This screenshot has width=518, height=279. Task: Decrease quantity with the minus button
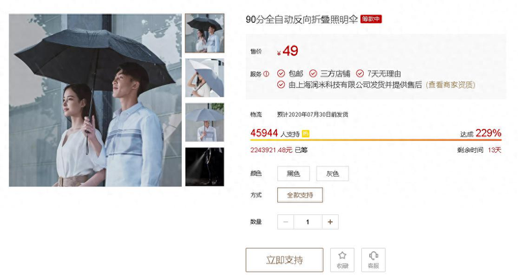(x=286, y=222)
